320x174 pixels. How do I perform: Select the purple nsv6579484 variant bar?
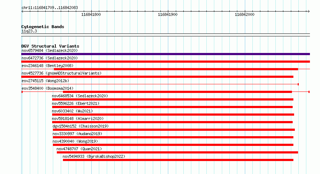(x=165, y=54)
